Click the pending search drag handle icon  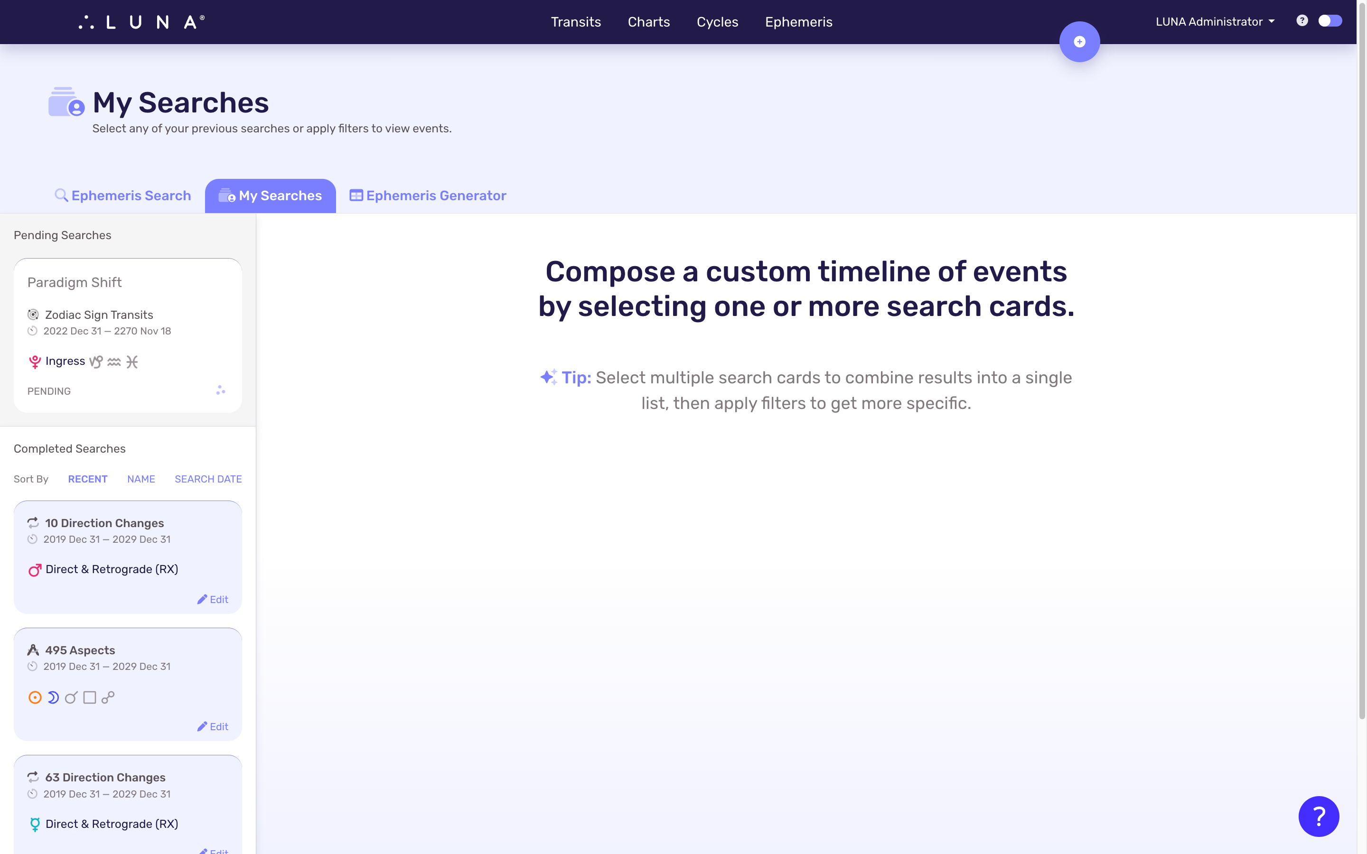tap(220, 390)
